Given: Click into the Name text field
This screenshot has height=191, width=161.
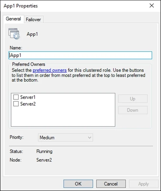Looking at the screenshot, I should (x=80, y=55).
